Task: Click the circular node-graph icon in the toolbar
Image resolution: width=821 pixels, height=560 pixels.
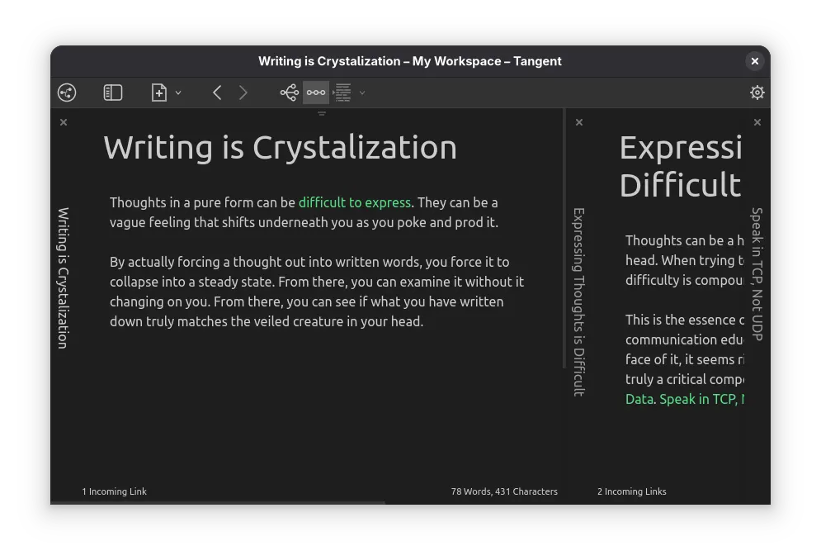Action: (x=67, y=93)
